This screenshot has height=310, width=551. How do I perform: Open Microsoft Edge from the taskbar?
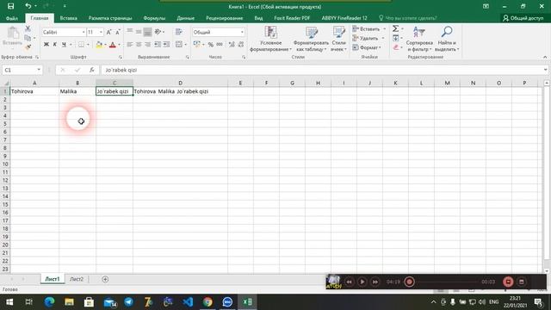point(50,302)
